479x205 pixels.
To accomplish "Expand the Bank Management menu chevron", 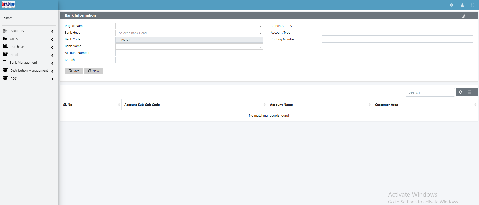I will (x=52, y=63).
